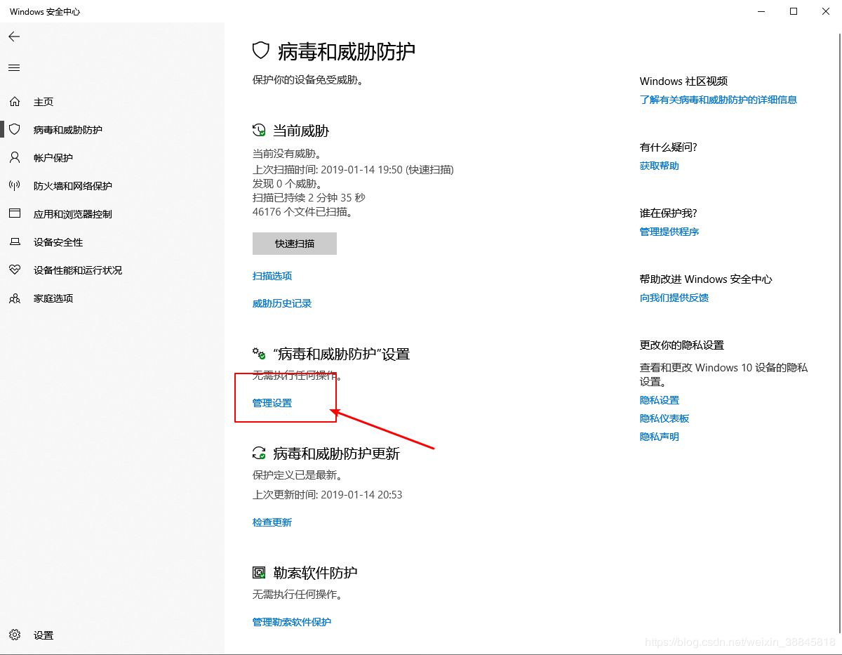The width and height of the screenshot is (842, 655).
Task: Open 管理勒索软件保护 link
Action: coord(292,622)
